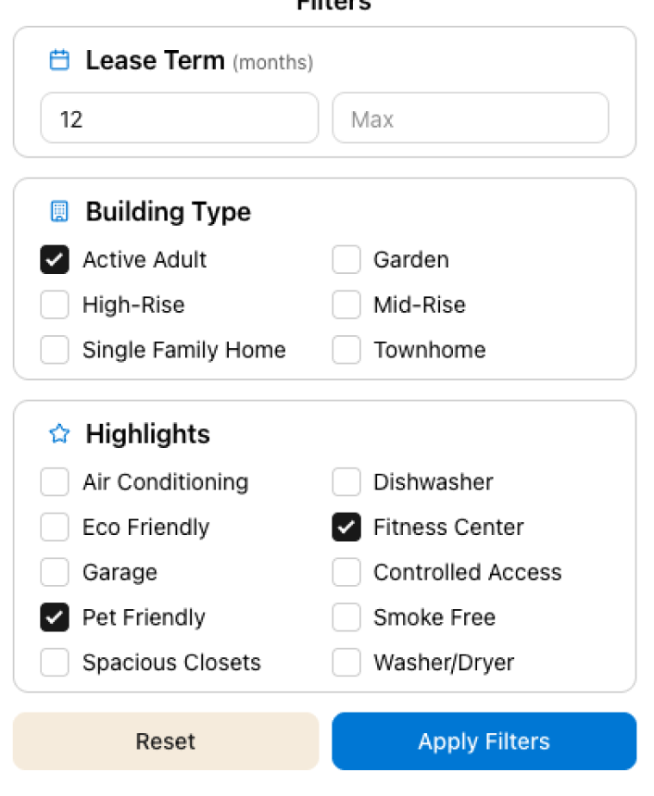The width and height of the screenshot is (654, 796).
Task: Toggle the Dishwasher checkbox on
Action: point(346,482)
